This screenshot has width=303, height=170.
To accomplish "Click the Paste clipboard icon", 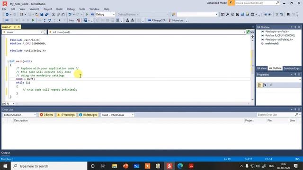I will tap(63, 15).
